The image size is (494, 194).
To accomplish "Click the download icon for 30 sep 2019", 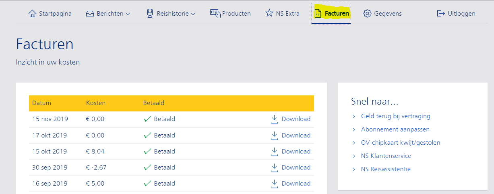I will click(275, 167).
